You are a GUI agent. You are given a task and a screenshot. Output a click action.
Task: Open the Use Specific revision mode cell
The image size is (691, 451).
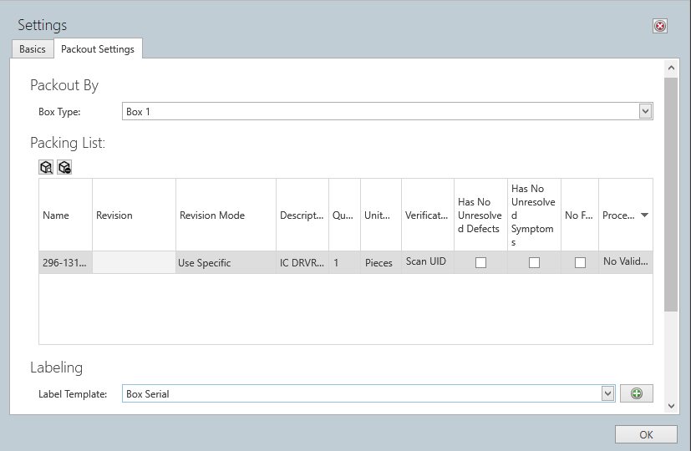click(x=226, y=262)
